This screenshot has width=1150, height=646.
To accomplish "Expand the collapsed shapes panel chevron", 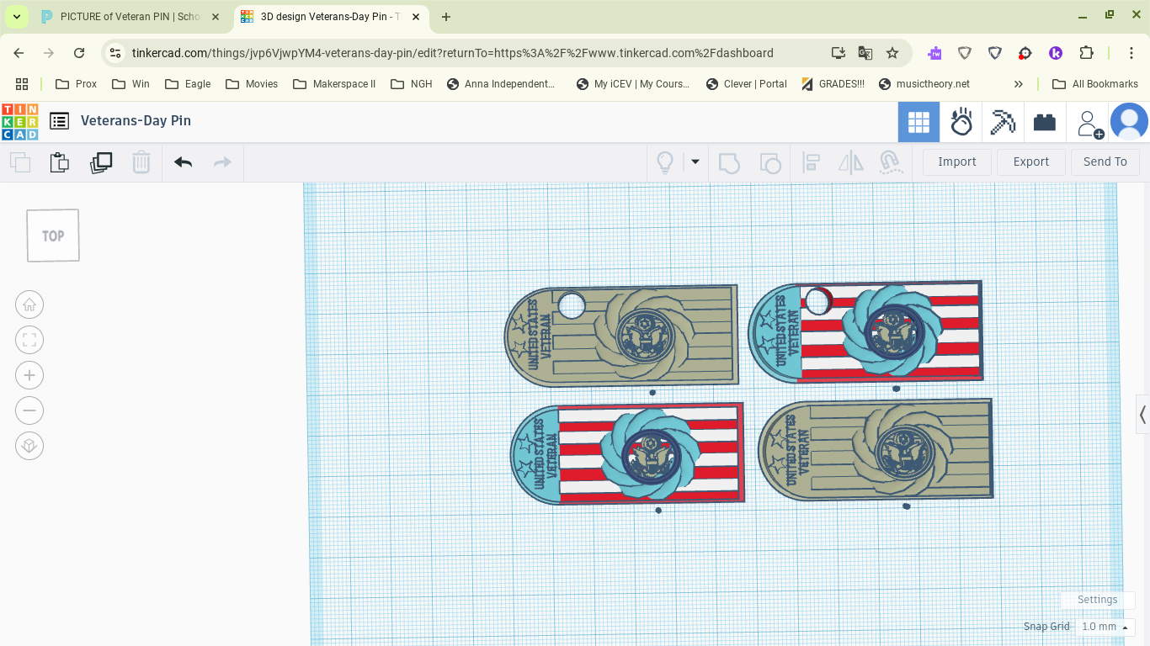I will pos(1142,414).
